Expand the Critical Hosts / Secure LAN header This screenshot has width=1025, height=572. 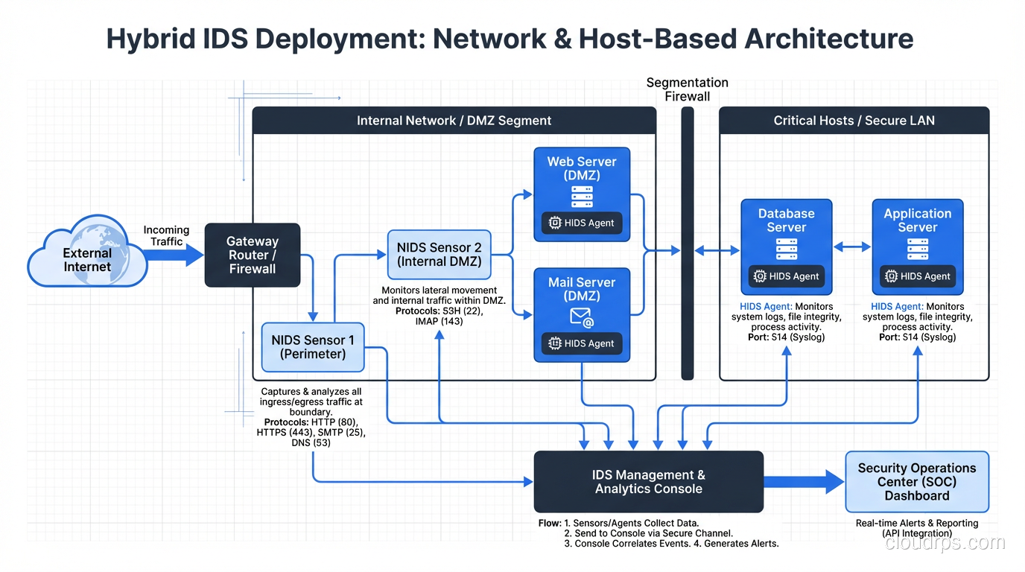tap(854, 120)
